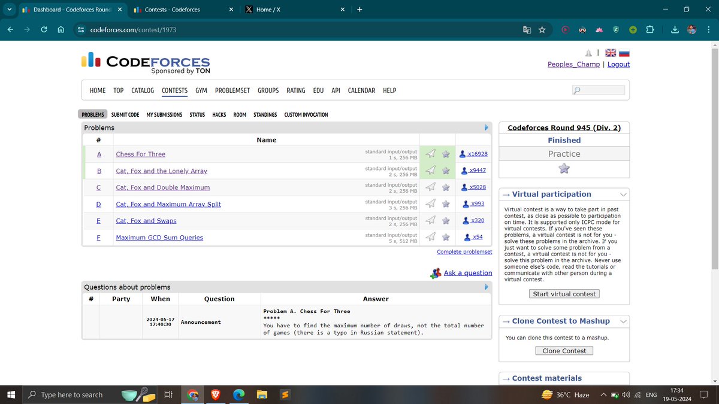
Task: Click the submit airplane icon for problem A
Action: point(430,154)
